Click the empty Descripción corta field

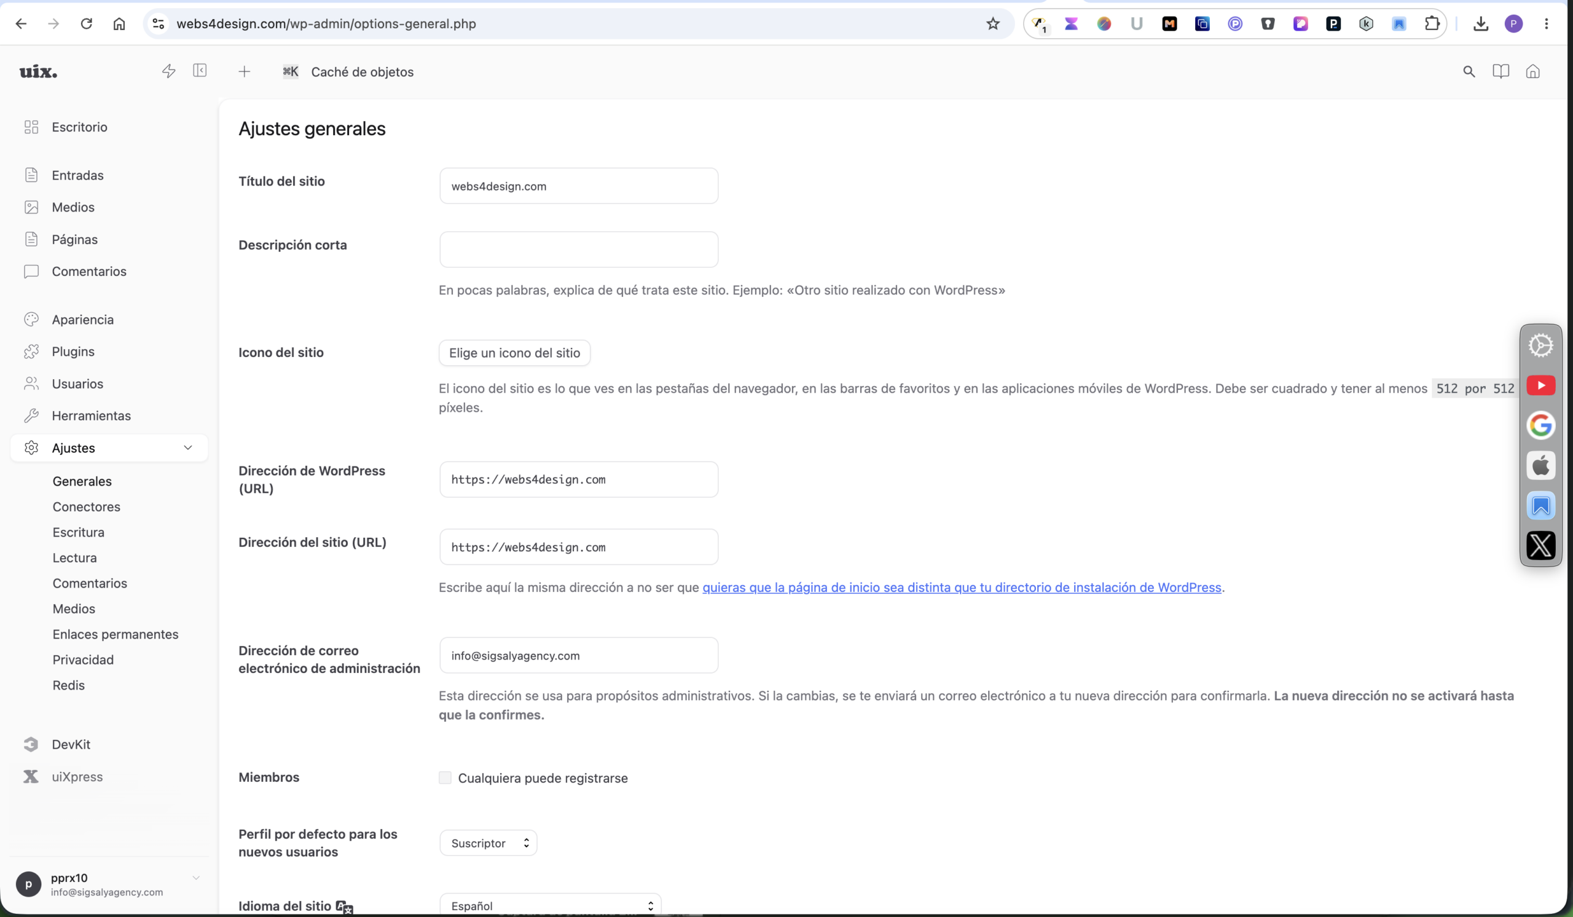(x=579, y=250)
